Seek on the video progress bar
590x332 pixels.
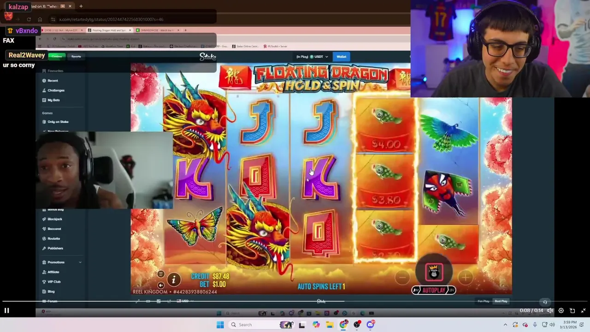tap(295, 302)
